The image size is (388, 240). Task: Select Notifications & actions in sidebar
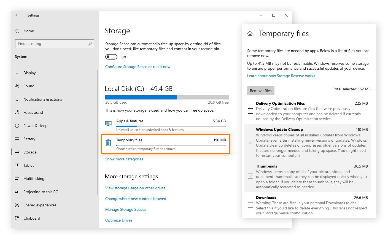[42, 99]
